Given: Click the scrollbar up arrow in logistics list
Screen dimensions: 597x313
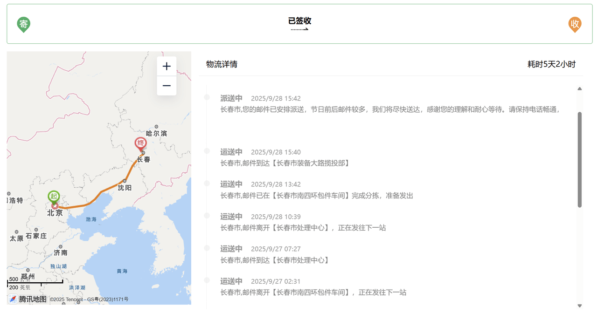Looking at the screenshot, I should [x=580, y=88].
